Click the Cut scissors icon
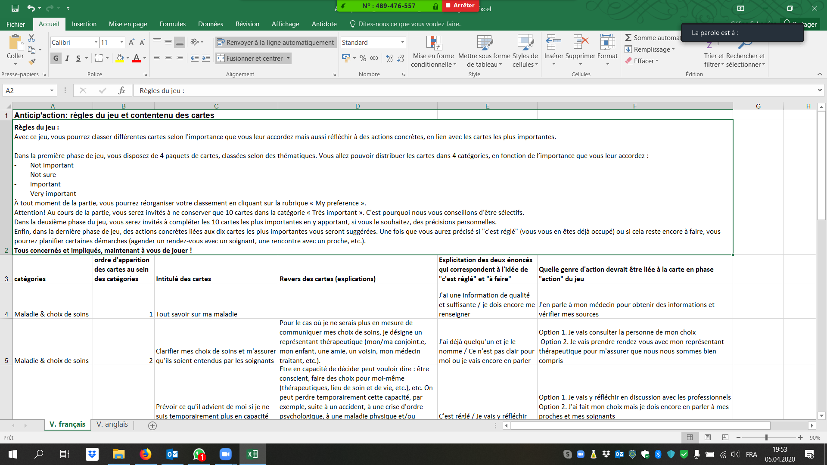 tap(31, 38)
